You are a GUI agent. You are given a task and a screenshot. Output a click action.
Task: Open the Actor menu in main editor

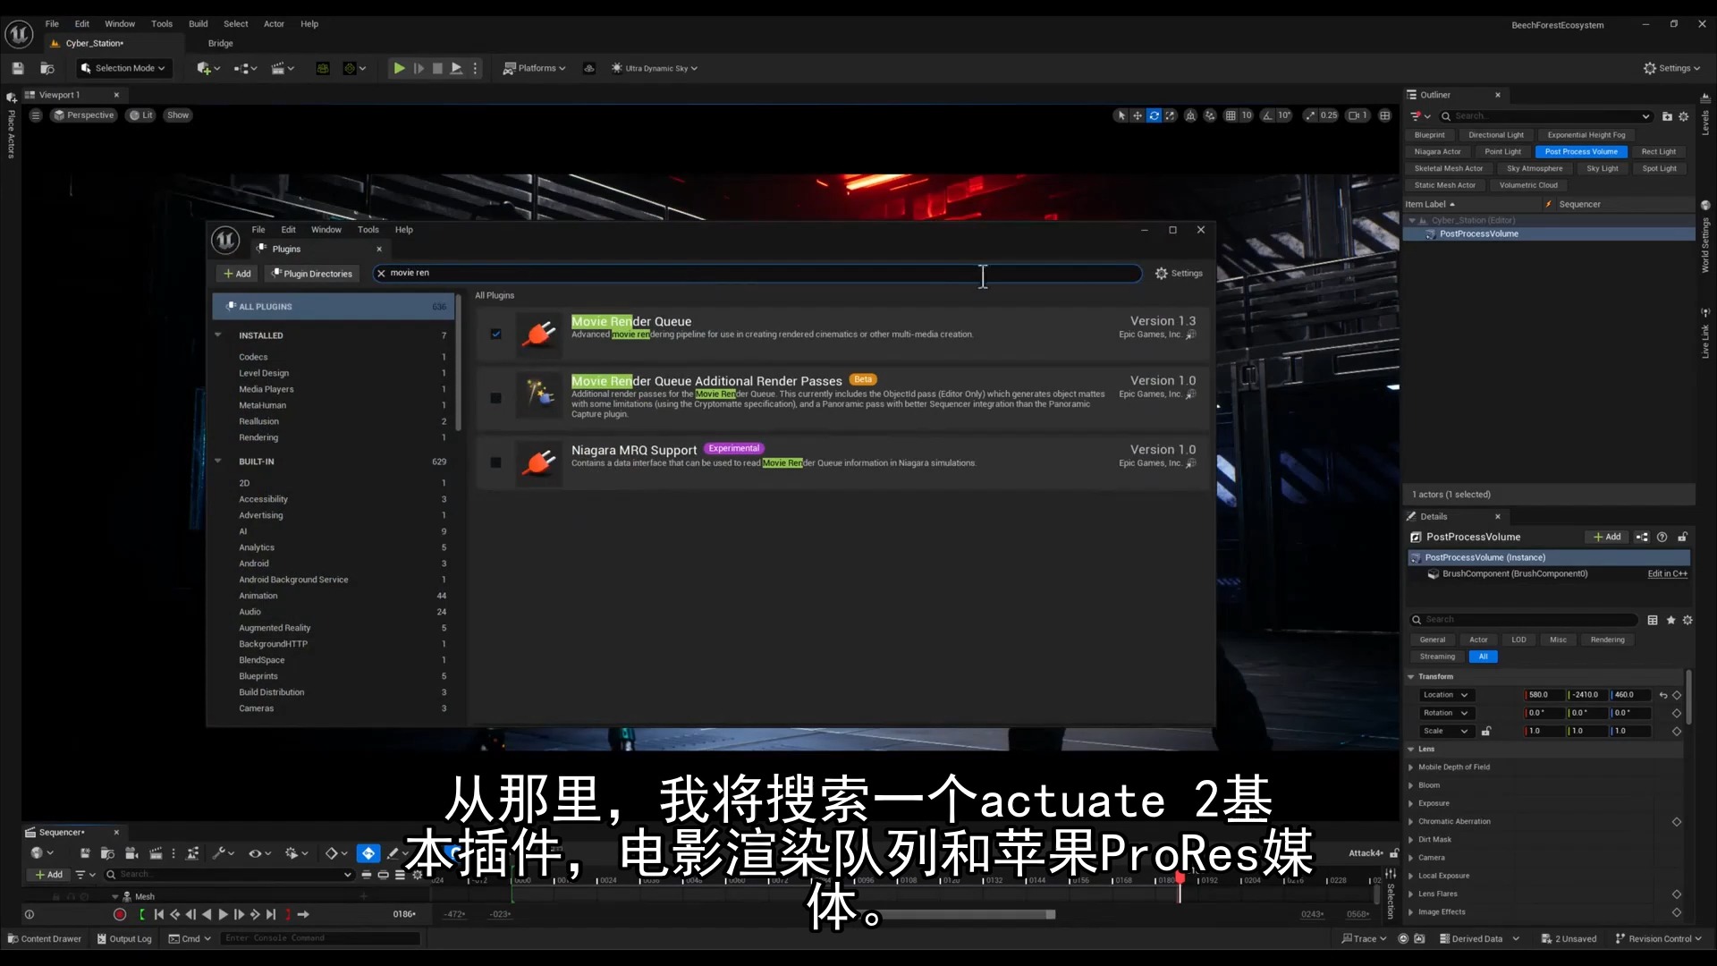pos(274,24)
